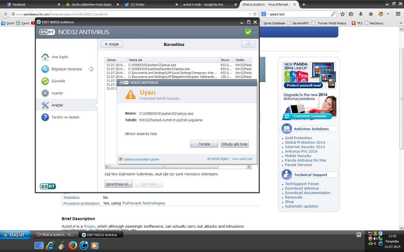This screenshot has width=404, height=252.
Task: Open Gold Protection link on Panda page
Action: (x=299, y=138)
